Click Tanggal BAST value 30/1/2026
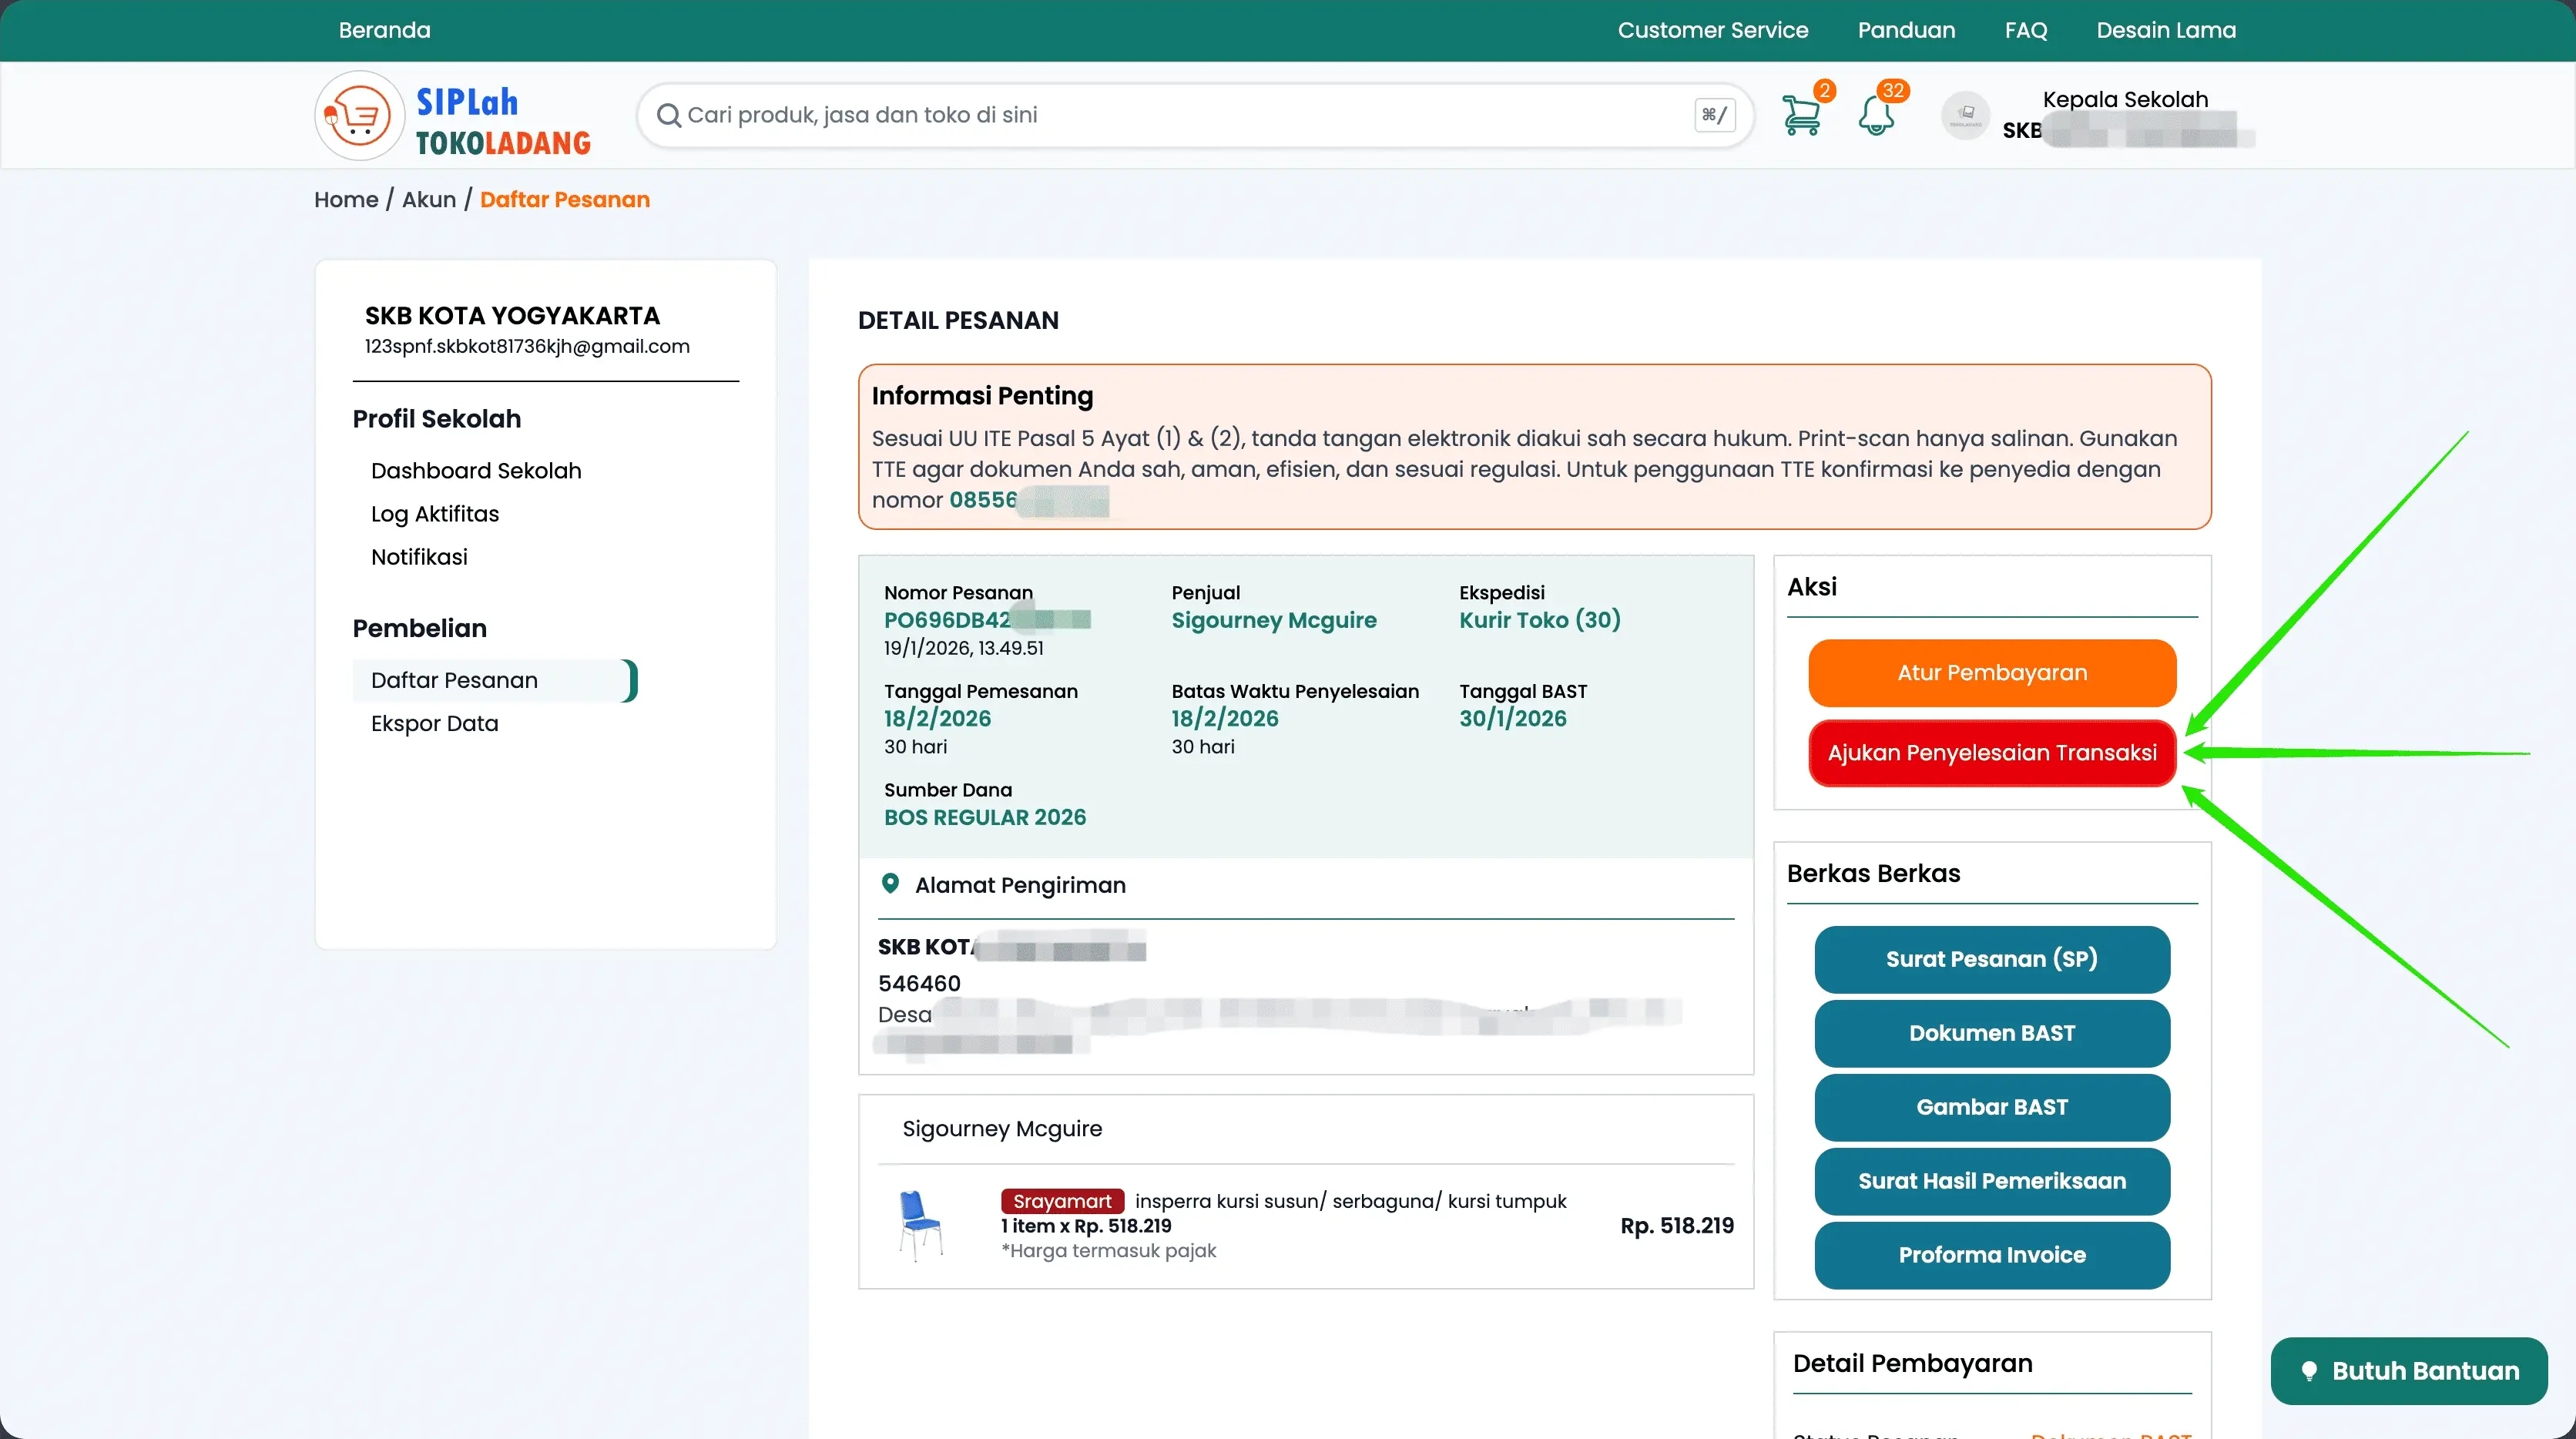The width and height of the screenshot is (2576, 1439). (x=1513, y=718)
